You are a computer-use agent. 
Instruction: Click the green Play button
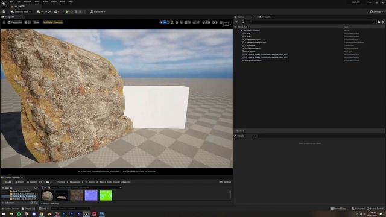click(67, 11)
